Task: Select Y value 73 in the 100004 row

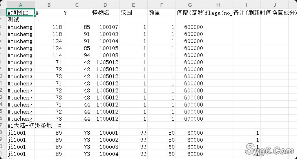Action: (77, 154)
